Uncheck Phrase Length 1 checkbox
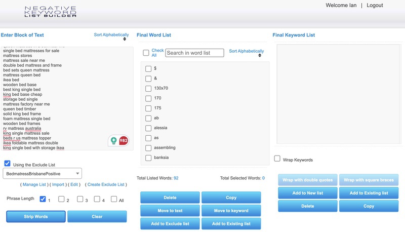Viewport: 405px width, 232px height. click(43, 199)
